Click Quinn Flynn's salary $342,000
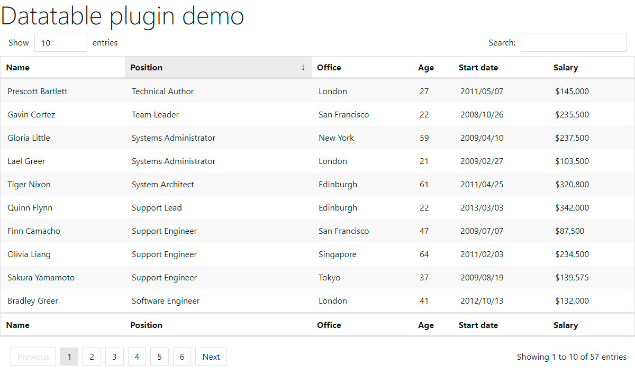The image size is (635, 383). coord(571,207)
